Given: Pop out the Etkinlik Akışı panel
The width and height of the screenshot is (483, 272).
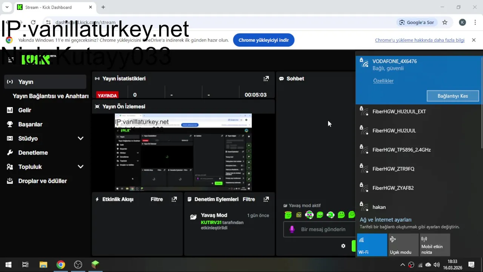Looking at the screenshot, I should 174,199.
